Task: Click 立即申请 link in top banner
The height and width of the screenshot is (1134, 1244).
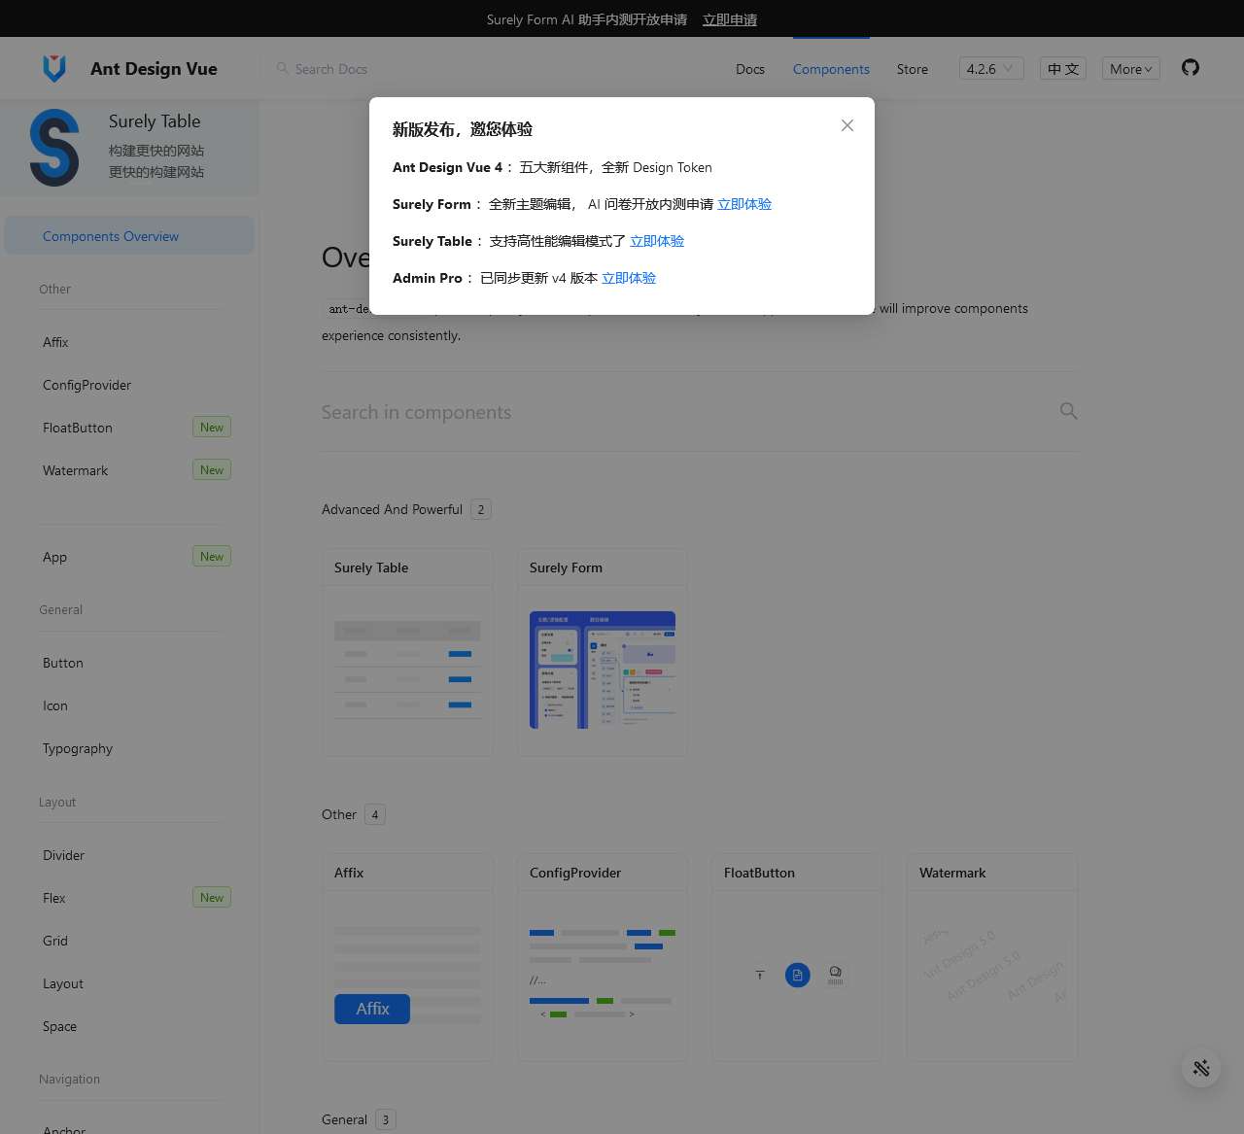Action: click(x=729, y=19)
